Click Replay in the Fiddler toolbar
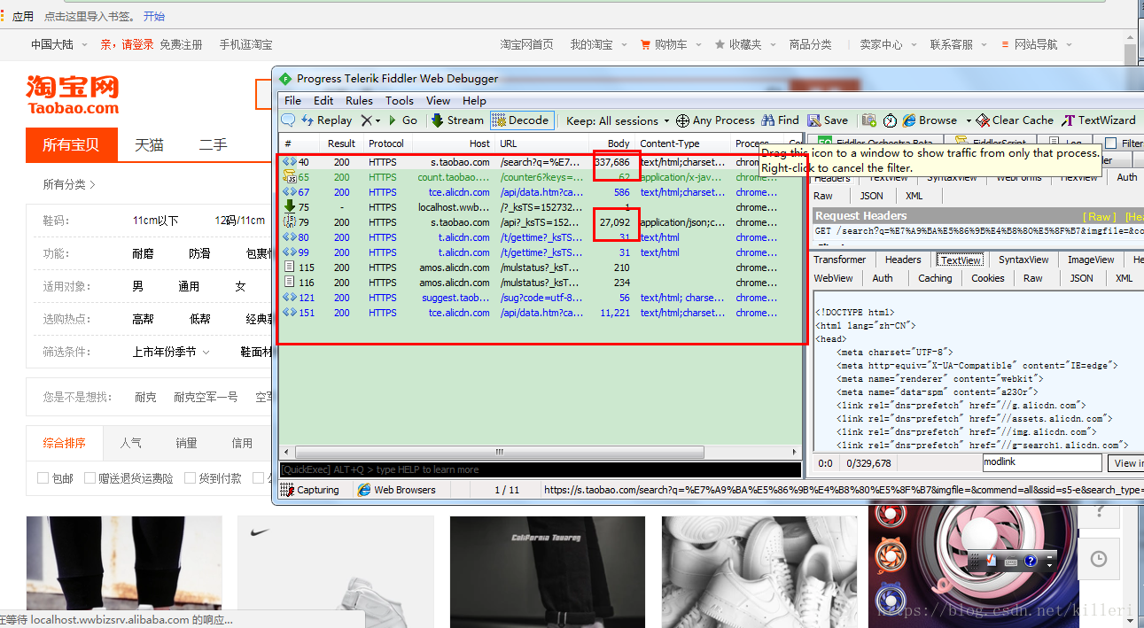1144x628 pixels. point(327,120)
